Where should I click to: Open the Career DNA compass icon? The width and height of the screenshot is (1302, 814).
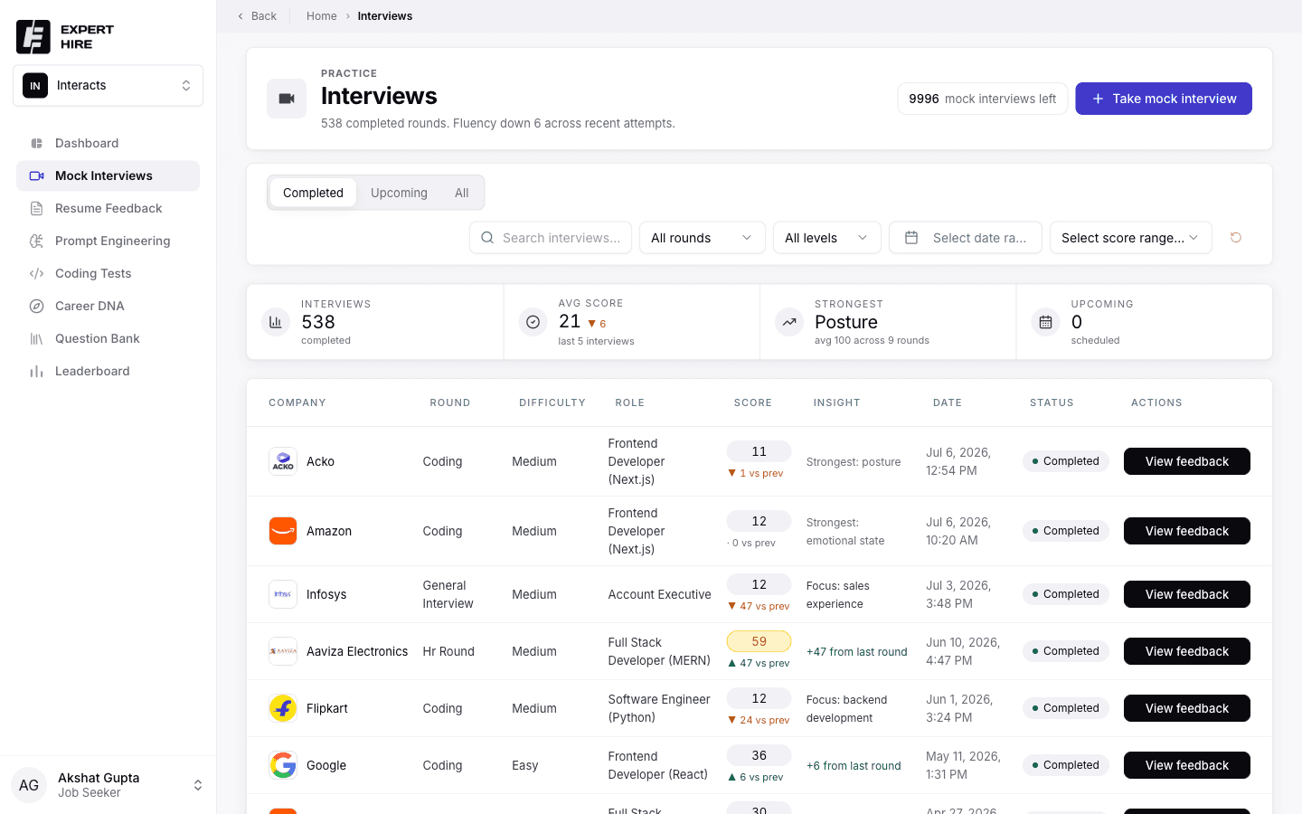click(x=37, y=306)
